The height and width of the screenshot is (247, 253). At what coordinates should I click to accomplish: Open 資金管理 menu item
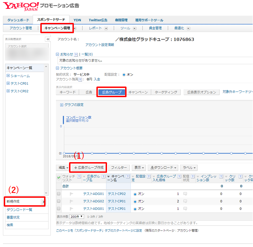[x=155, y=28]
